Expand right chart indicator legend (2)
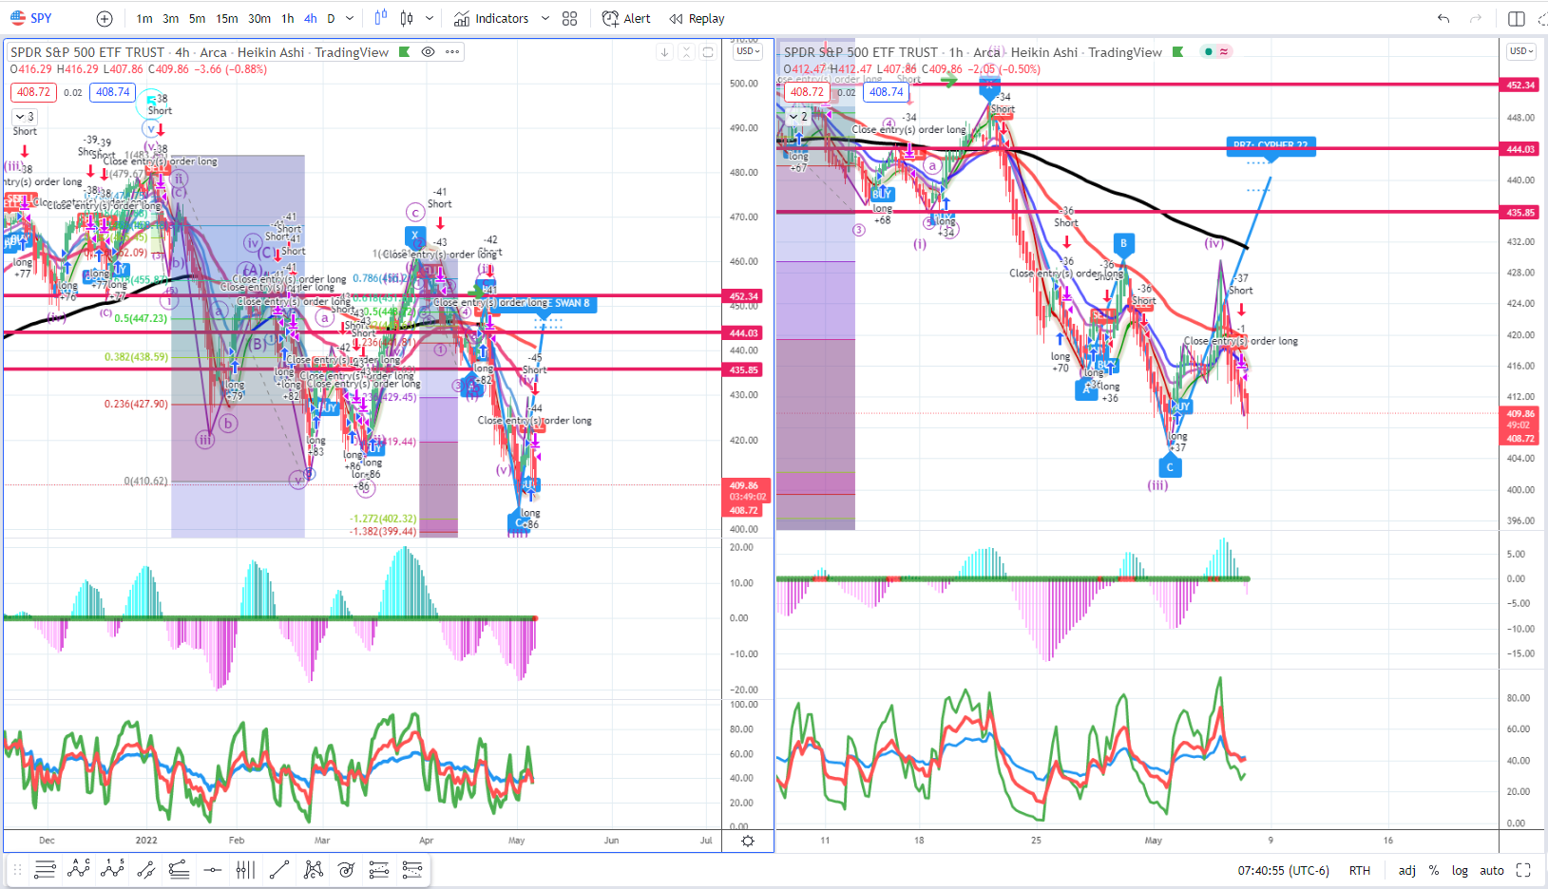The width and height of the screenshot is (1548, 889). [x=798, y=117]
